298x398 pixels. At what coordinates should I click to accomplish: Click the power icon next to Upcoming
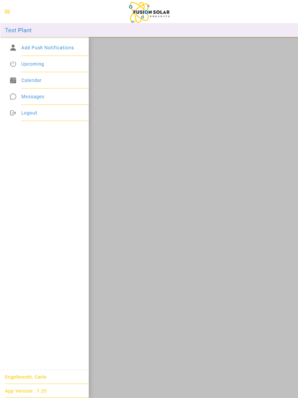13,64
